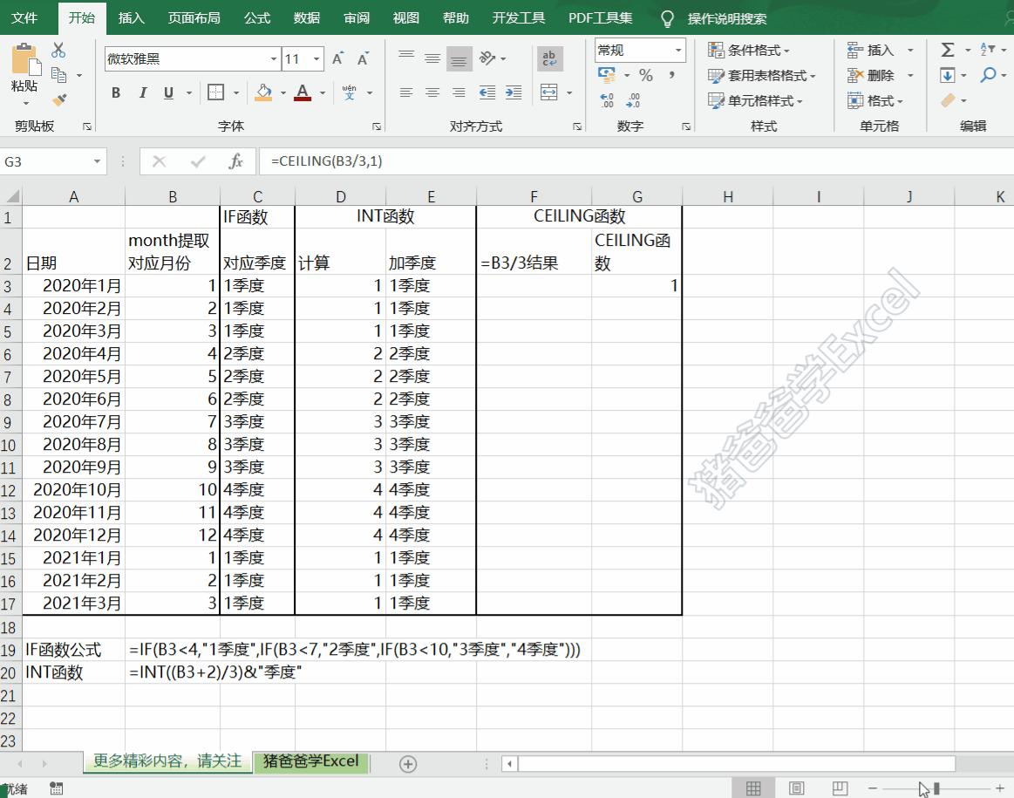Open Sort and Filter A-Z icon

point(988,50)
